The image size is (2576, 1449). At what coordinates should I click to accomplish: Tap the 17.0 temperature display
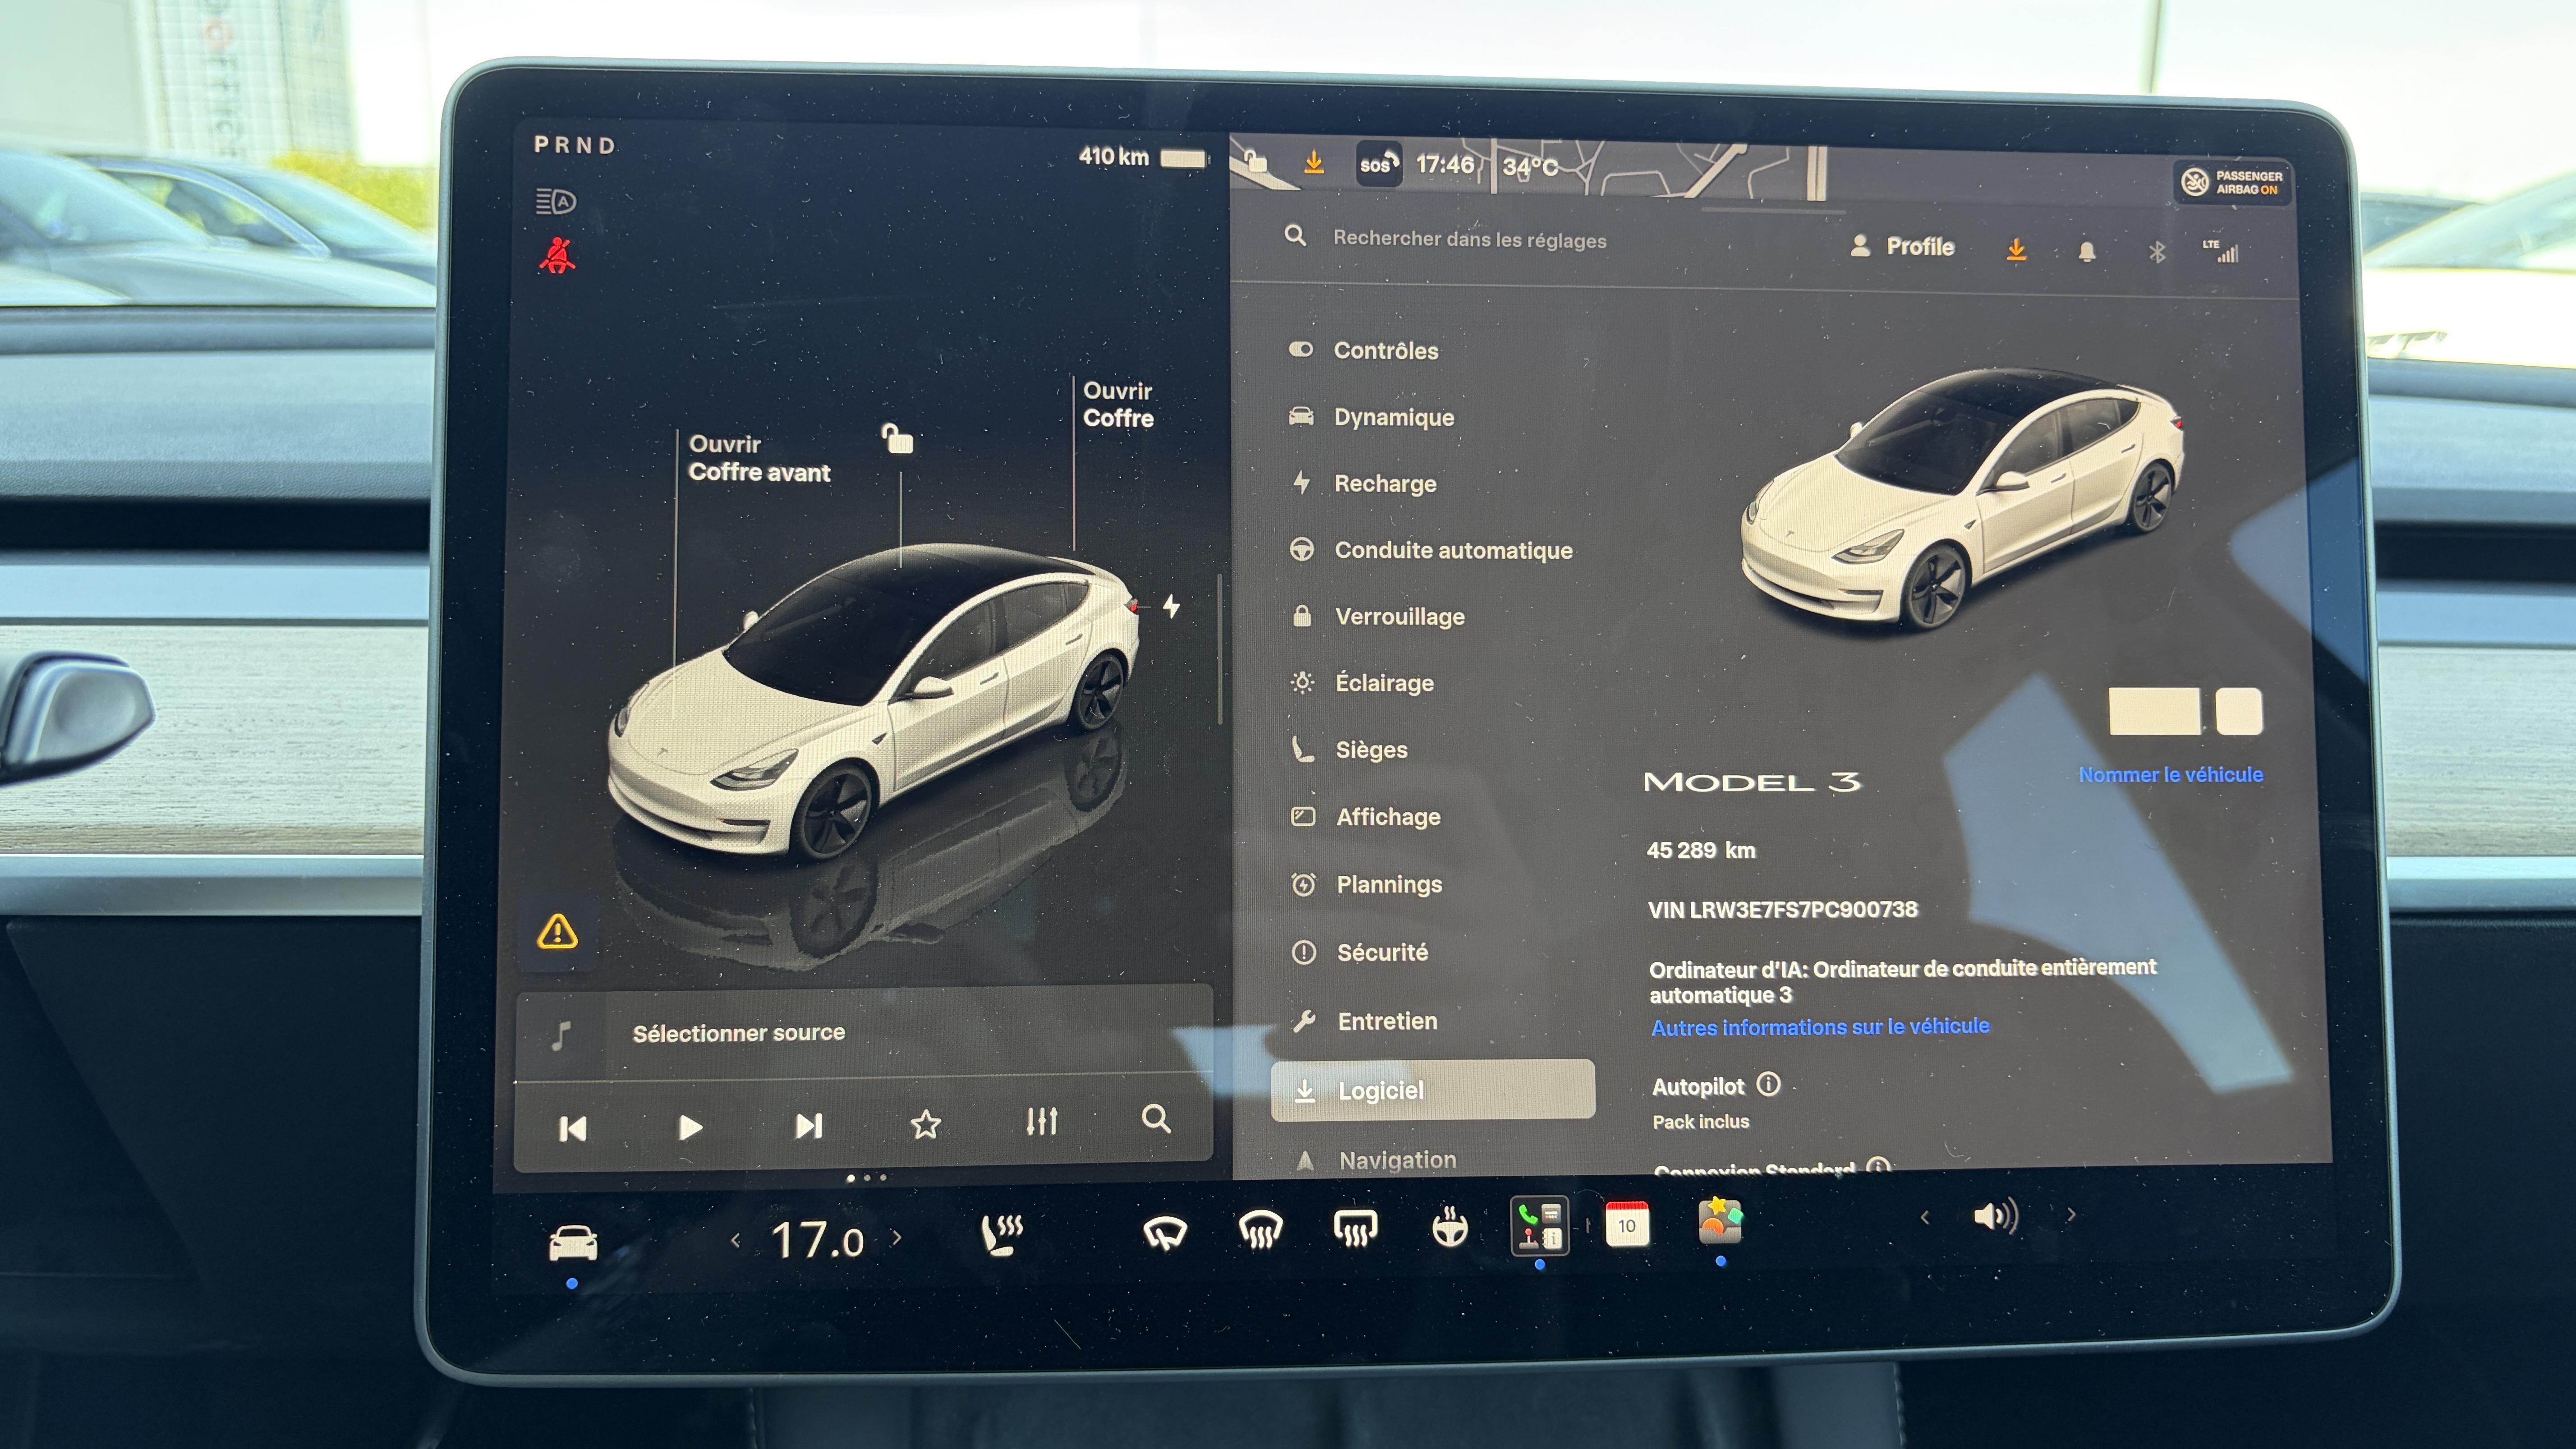click(x=817, y=1240)
